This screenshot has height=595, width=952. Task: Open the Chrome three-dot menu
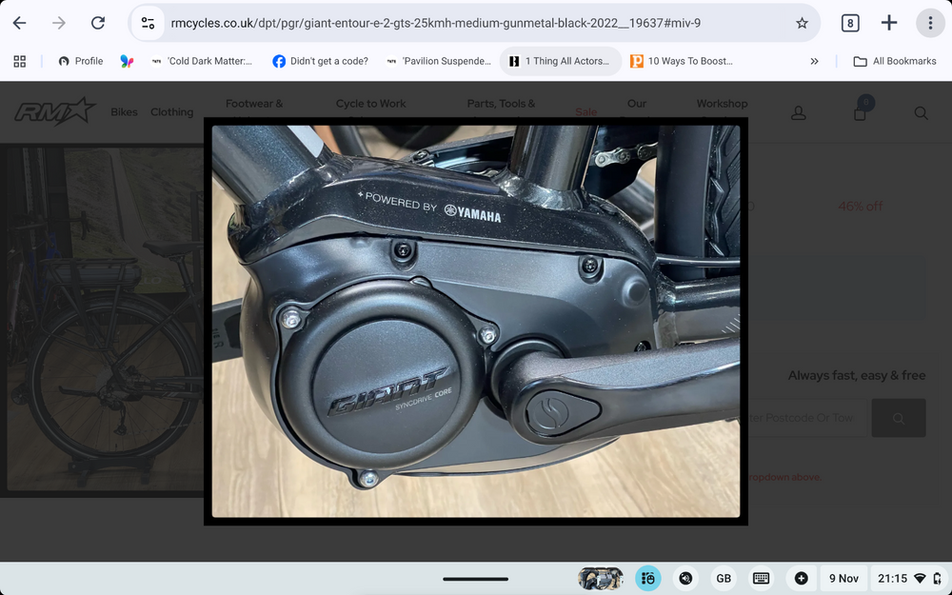pos(930,22)
